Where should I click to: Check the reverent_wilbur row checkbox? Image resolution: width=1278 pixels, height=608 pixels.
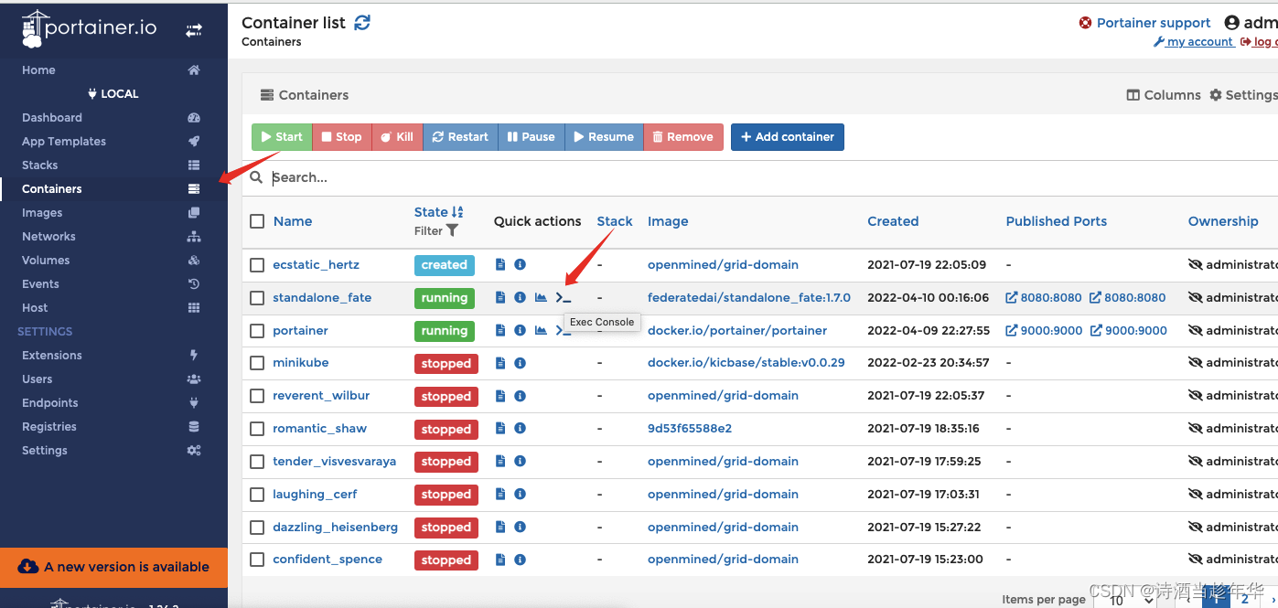pos(257,396)
